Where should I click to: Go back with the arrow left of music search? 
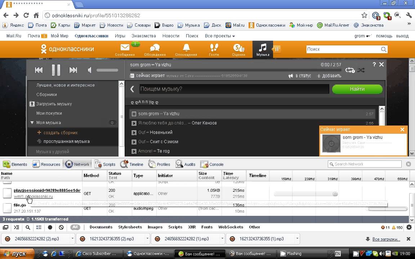click(132, 89)
